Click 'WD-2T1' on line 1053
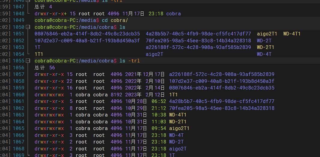This screenshot has height=157, width=320. [265, 47]
